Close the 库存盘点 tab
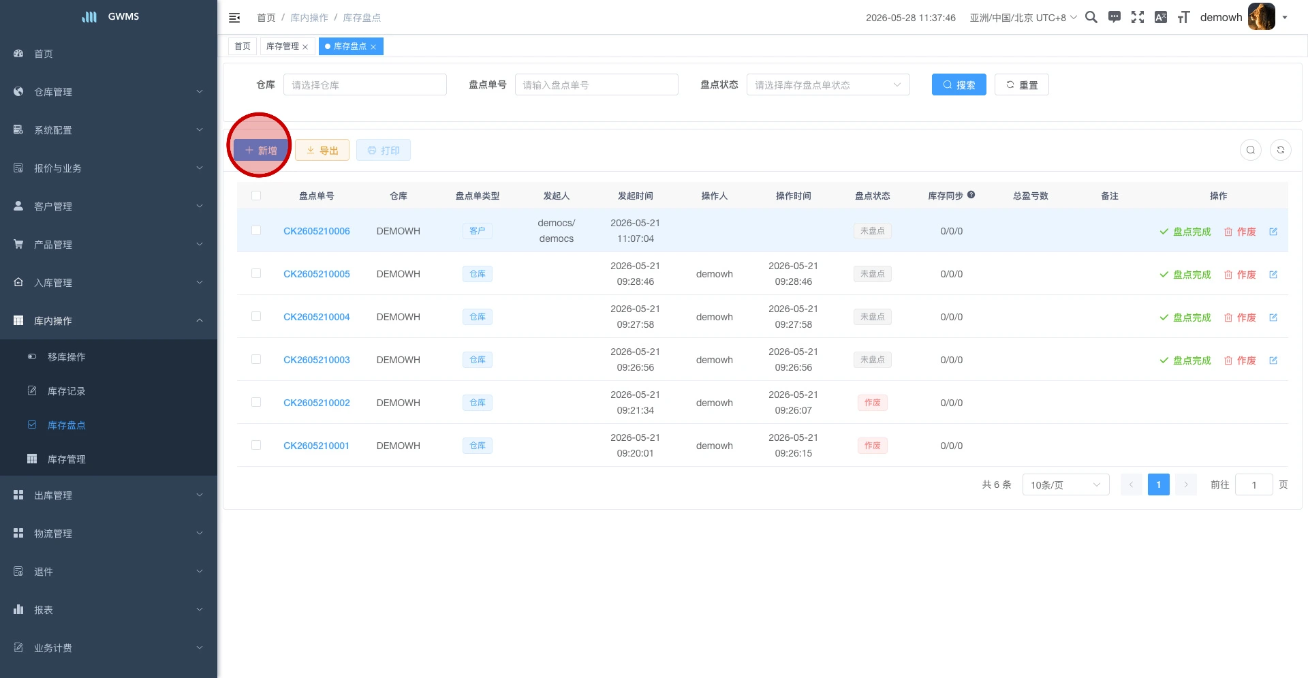The height and width of the screenshot is (678, 1308). click(373, 47)
